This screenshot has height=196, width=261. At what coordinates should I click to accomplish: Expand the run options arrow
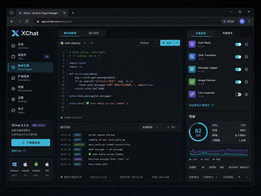[x=177, y=43]
